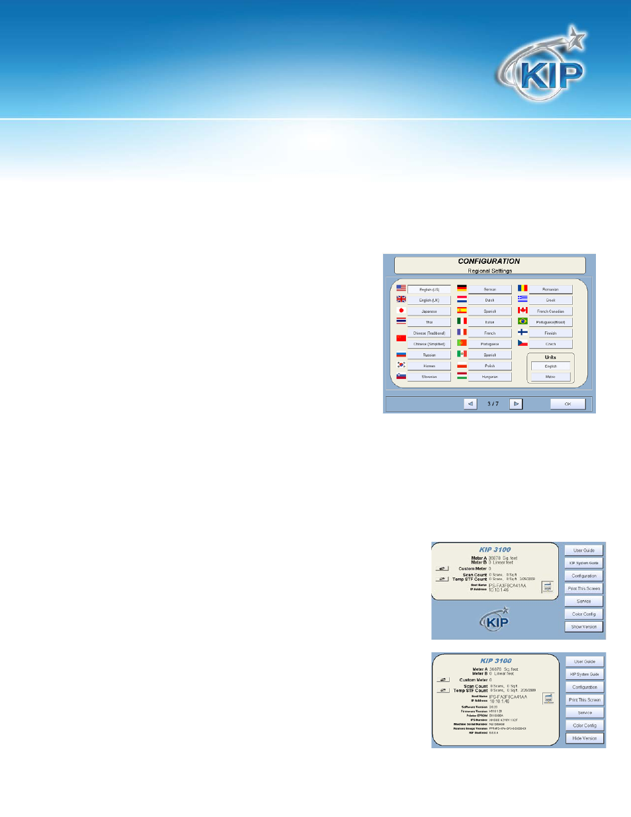Open Configuration in Show Version panel
This screenshot has width=631, height=817.
pyautogui.click(x=584, y=576)
